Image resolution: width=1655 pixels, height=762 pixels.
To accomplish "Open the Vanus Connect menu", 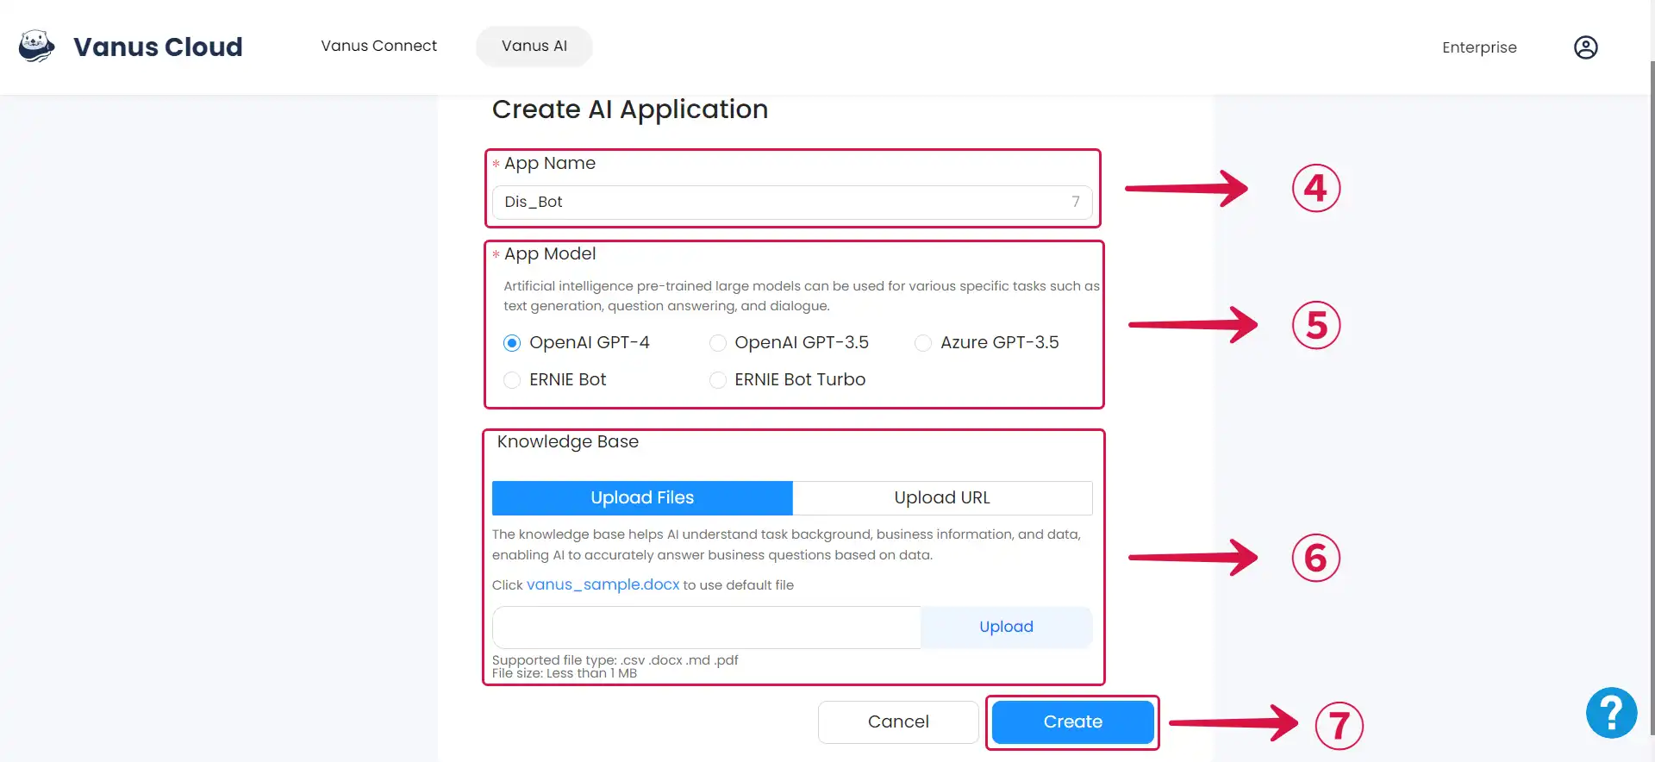I will pyautogui.click(x=378, y=46).
